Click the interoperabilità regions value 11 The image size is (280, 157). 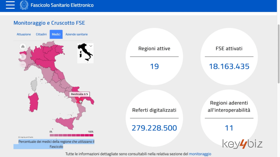pyautogui.click(x=229, y=128)
